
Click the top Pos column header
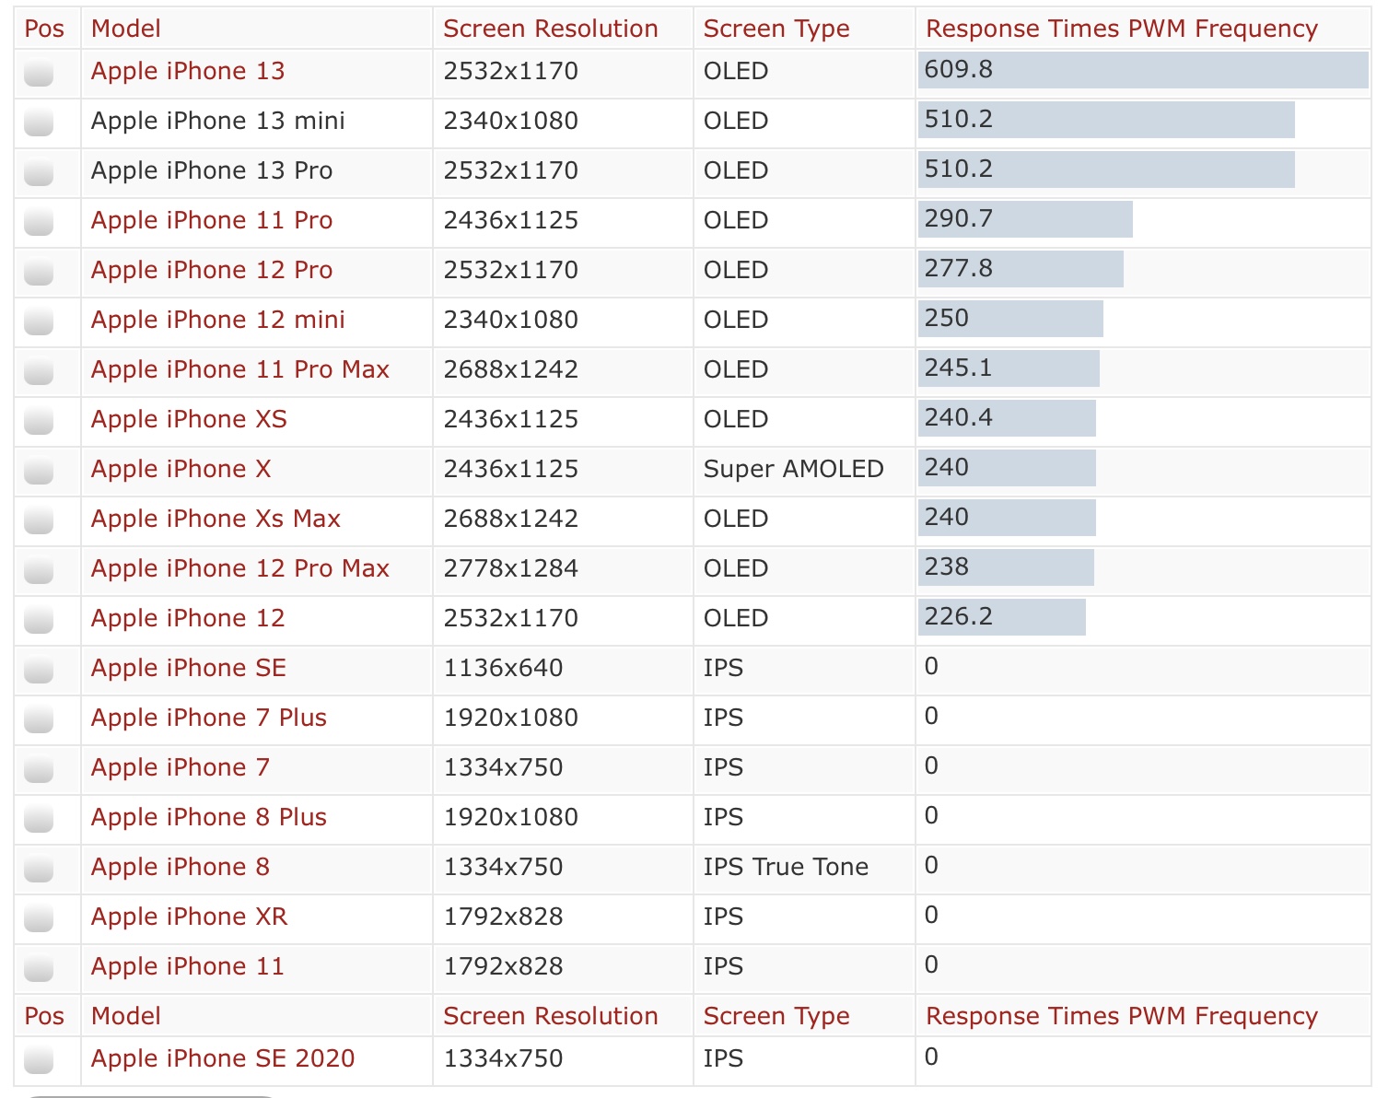coord(44,29)
